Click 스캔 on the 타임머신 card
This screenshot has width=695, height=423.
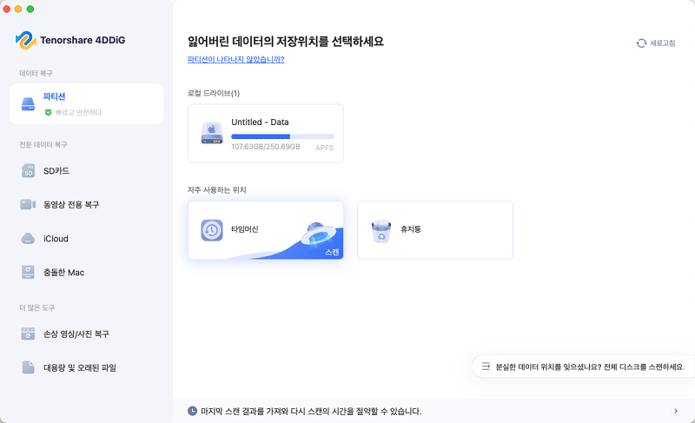pyautogui.click(x=332, y=252)
